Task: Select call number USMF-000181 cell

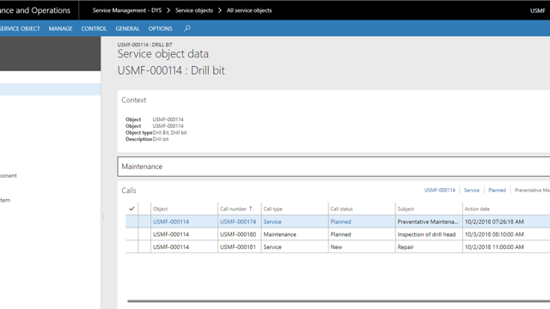Action: 238,246
